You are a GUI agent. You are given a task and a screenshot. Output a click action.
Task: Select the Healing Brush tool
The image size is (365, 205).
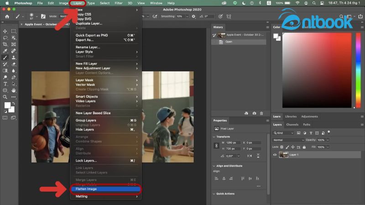point(14,51)
